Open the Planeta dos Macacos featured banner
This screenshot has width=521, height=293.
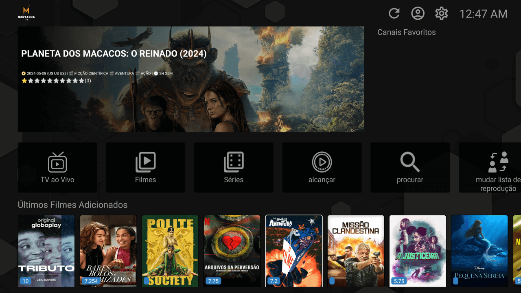tap(191, 79)
